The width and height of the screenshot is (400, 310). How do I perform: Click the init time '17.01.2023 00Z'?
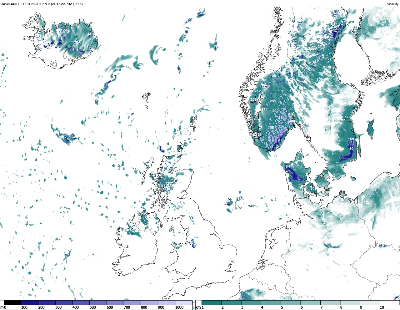point(33,4)
